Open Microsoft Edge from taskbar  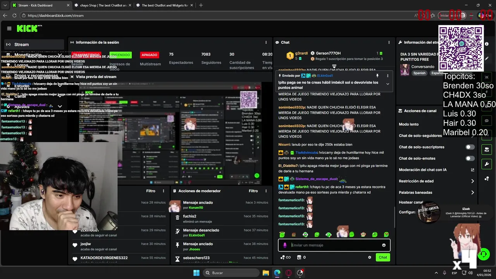(x=277, y=273)
